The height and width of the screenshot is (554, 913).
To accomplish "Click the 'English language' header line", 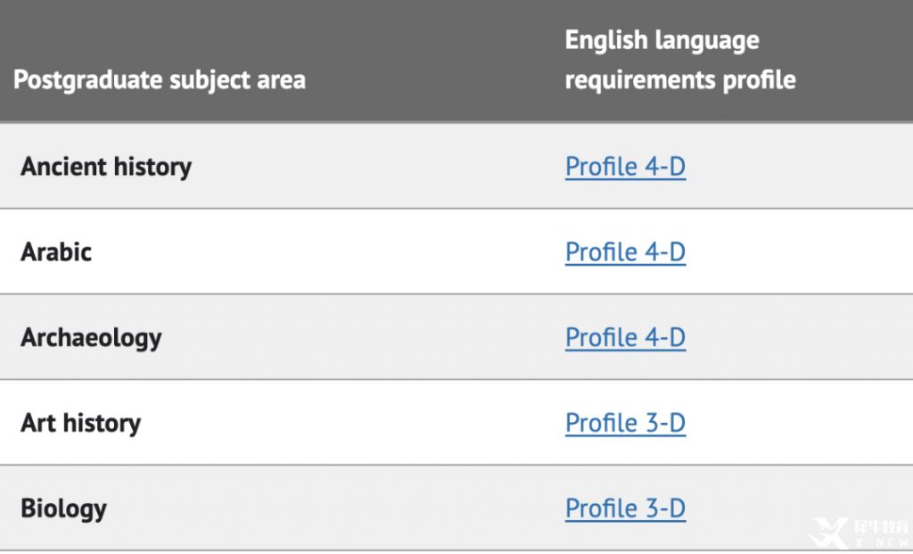I will pos(662,41).
